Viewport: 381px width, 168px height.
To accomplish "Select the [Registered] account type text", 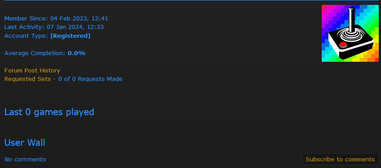I will click(x=70, y=36).
